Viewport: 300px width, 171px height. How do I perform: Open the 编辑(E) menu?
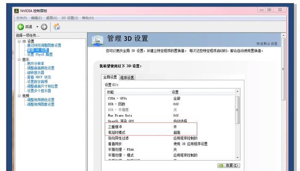click(36, 18)
